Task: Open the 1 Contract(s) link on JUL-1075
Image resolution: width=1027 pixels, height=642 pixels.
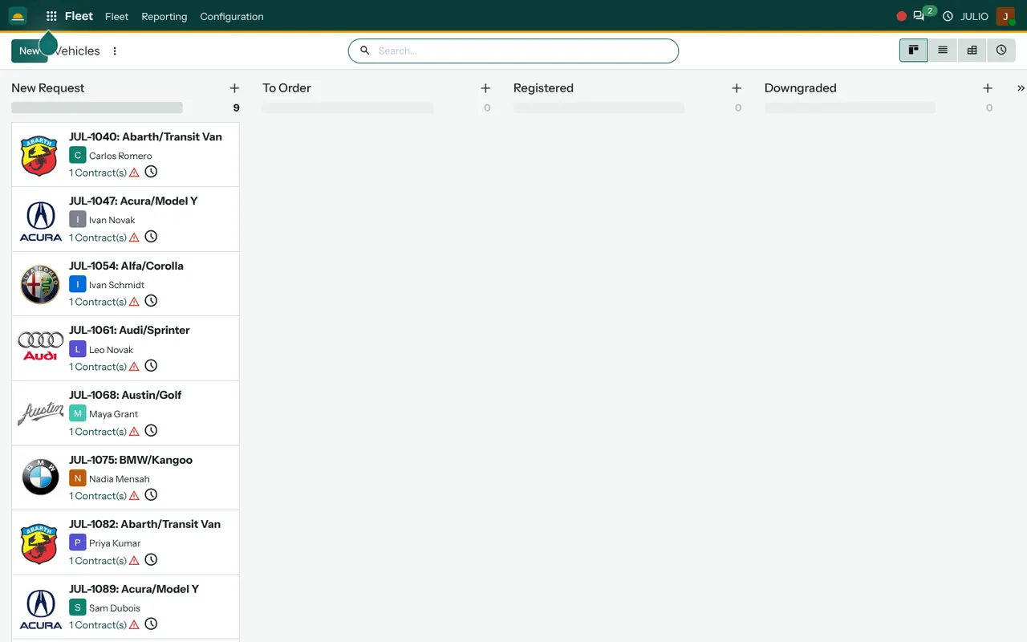Action: pyautogui.click(x=98, y=496)
